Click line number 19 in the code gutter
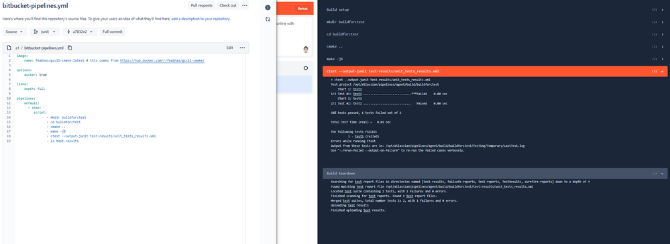The width and height of the screenshot is (670, 244). (9, 141)
